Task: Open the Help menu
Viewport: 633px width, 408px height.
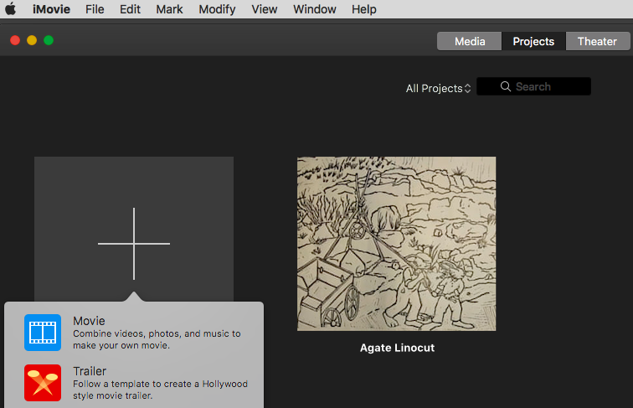Action: (363, 9)
